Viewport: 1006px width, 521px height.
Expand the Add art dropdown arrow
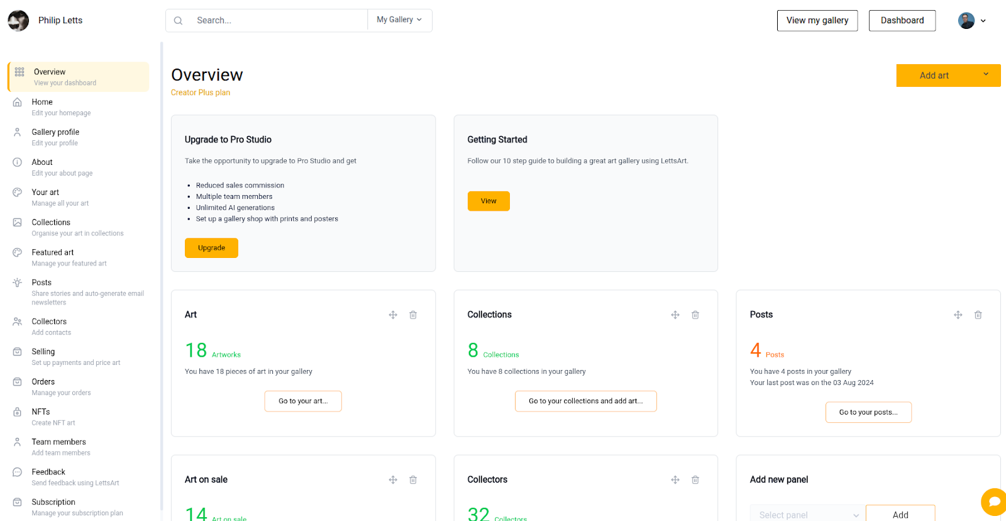click(x=985, y=75)
